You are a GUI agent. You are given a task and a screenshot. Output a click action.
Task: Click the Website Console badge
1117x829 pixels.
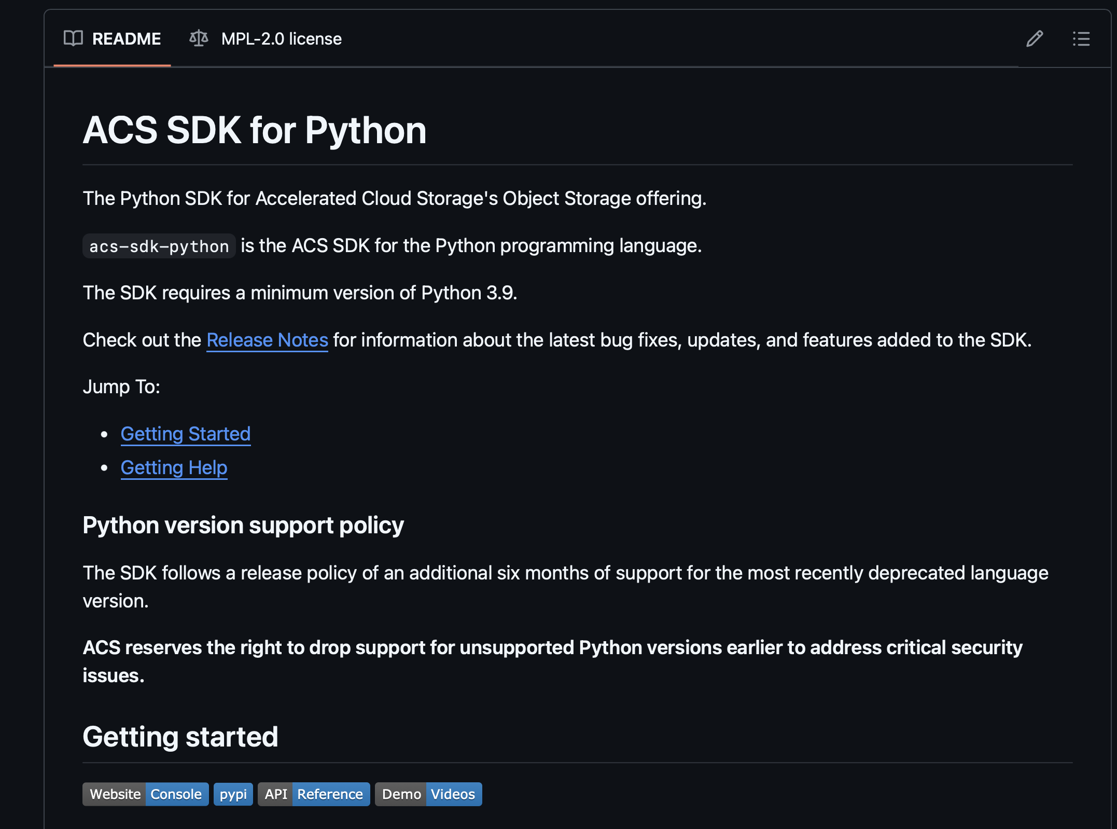tap(145, 794)
